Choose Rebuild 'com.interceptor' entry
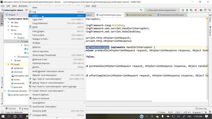Screen dimensions: 212x119 click(x=57, y=75)
